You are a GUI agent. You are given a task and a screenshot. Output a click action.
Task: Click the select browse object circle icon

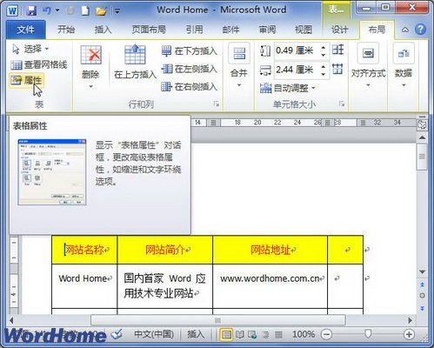click(x=422, y=296)
